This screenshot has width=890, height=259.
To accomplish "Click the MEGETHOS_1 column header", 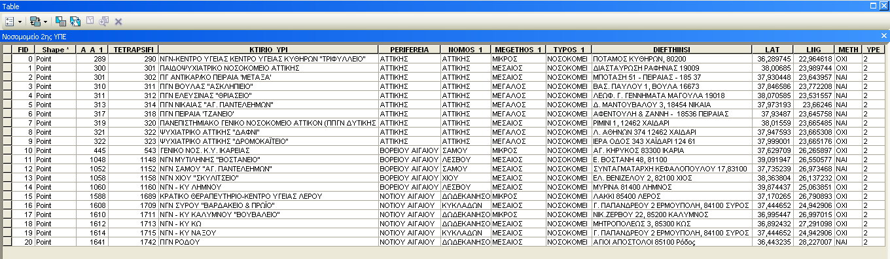I will (518, 50).
